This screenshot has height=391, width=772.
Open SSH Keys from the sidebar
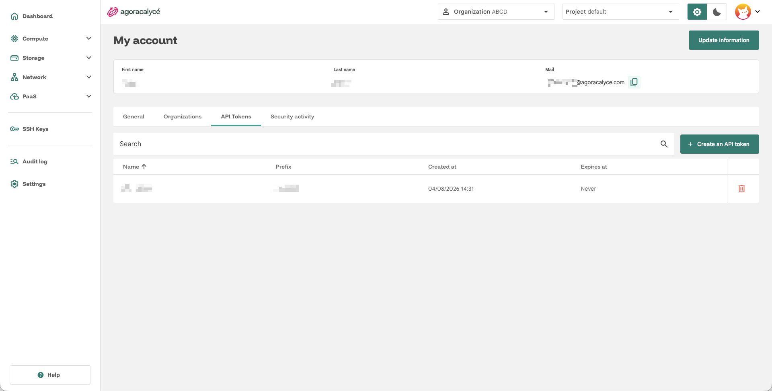pyautogui.click(x=35, y=129)
